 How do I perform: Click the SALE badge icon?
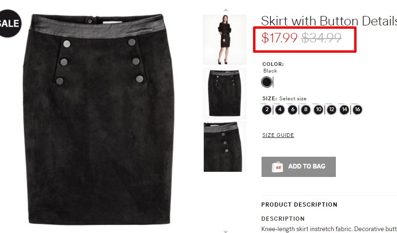click(9, 24)
